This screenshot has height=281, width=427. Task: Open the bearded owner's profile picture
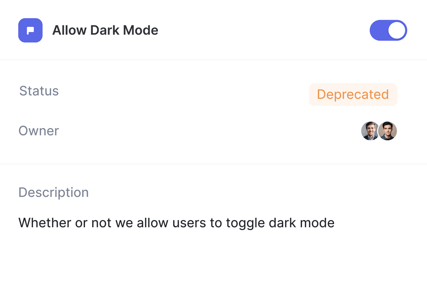point(370,131)
